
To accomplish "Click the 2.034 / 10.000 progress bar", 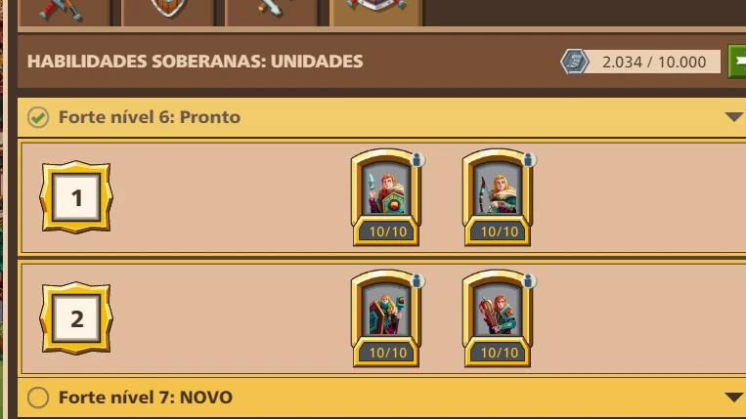I will click(654, 62).
